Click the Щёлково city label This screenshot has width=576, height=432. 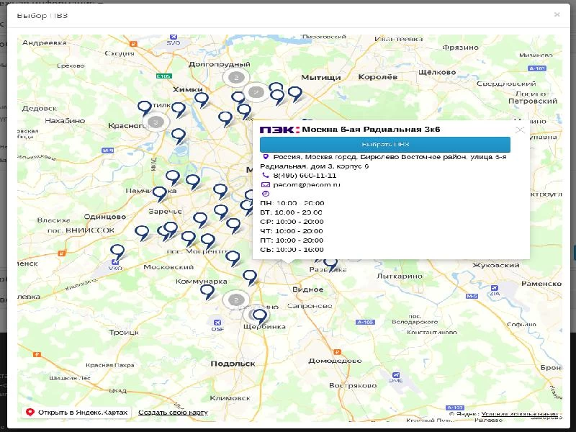(437, 73)
